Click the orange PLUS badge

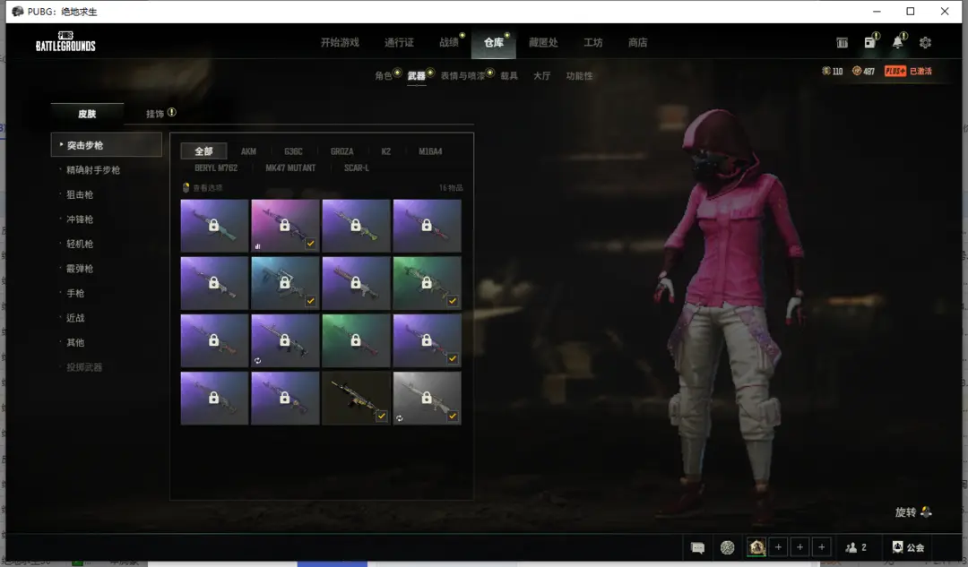pyautogui.click(x=895, y=71)
